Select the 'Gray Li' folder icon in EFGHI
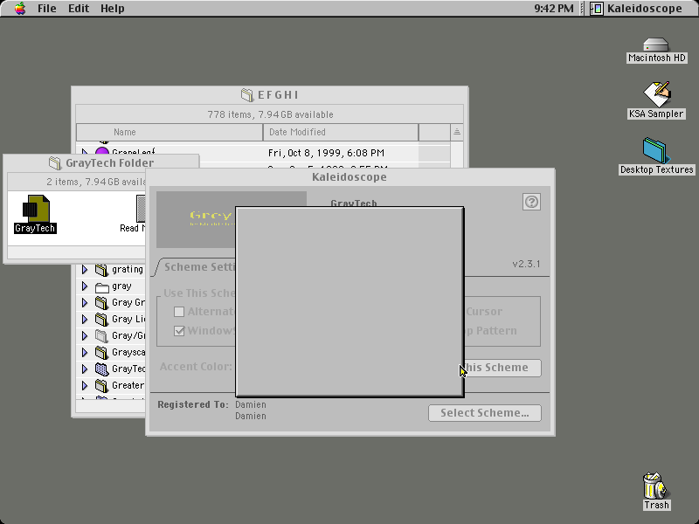The width and height of the screenshot is (699, 524). (x=101, y=320)
